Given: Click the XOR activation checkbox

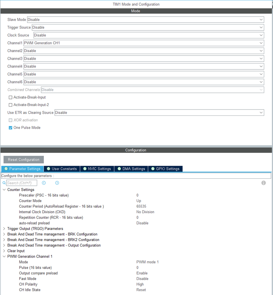Looking at the screenshot, I should point(11,120).
